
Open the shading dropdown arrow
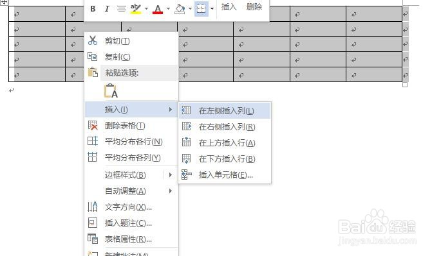[190, 9]
